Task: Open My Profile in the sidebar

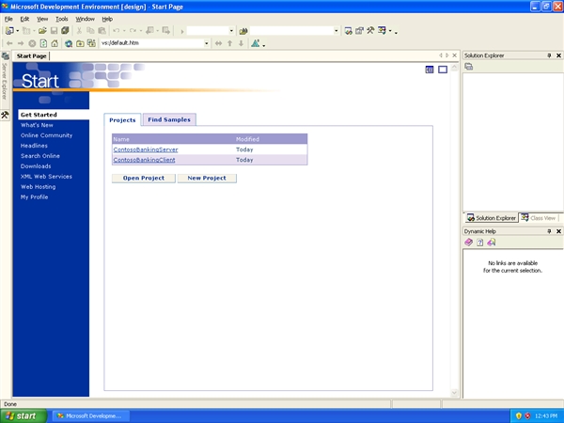Action: [x=34, y=197]
